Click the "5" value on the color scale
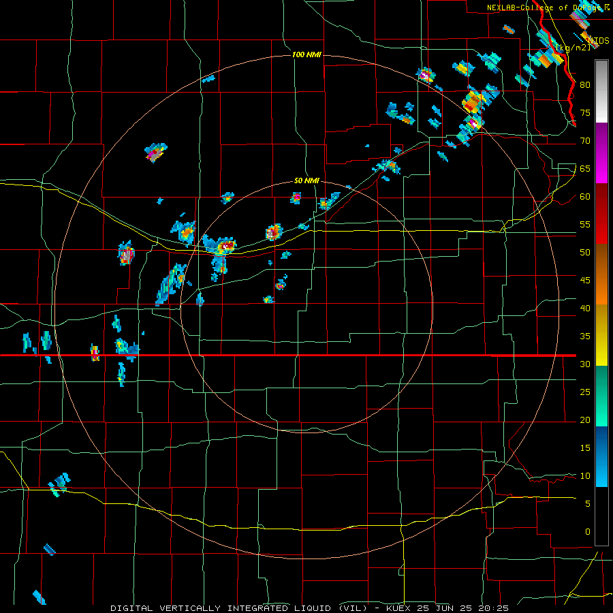Viewport: 613px width, 613px height. coord(588,504)
